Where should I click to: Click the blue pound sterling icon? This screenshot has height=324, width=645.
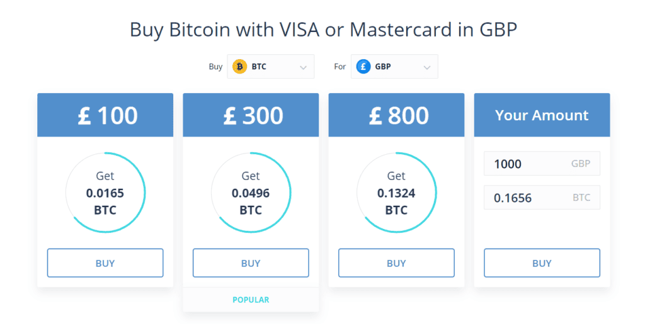click(x=363, y=67)
